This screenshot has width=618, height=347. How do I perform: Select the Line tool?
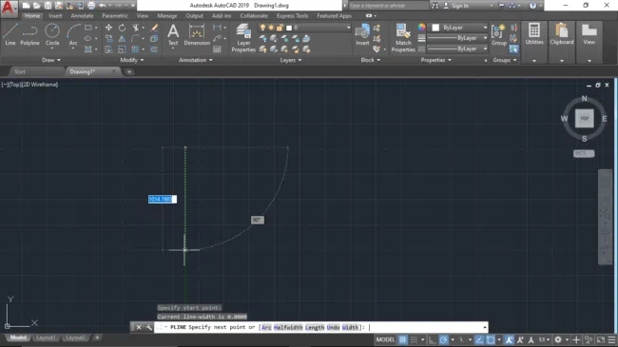tap(10, 34)
